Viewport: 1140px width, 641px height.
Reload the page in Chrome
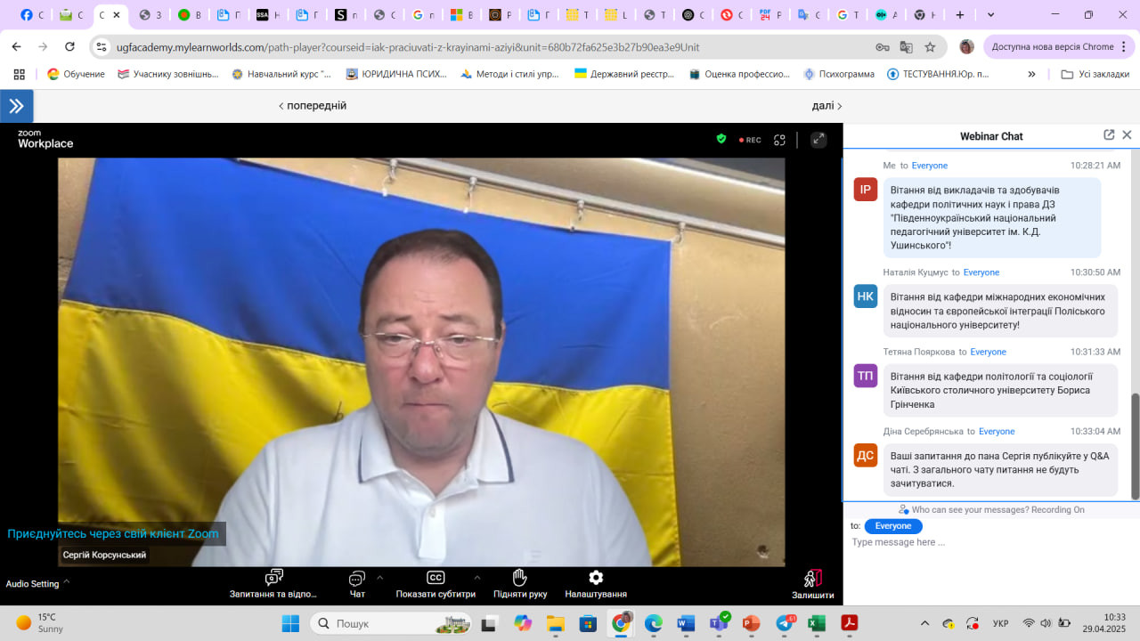click(70, 47)
